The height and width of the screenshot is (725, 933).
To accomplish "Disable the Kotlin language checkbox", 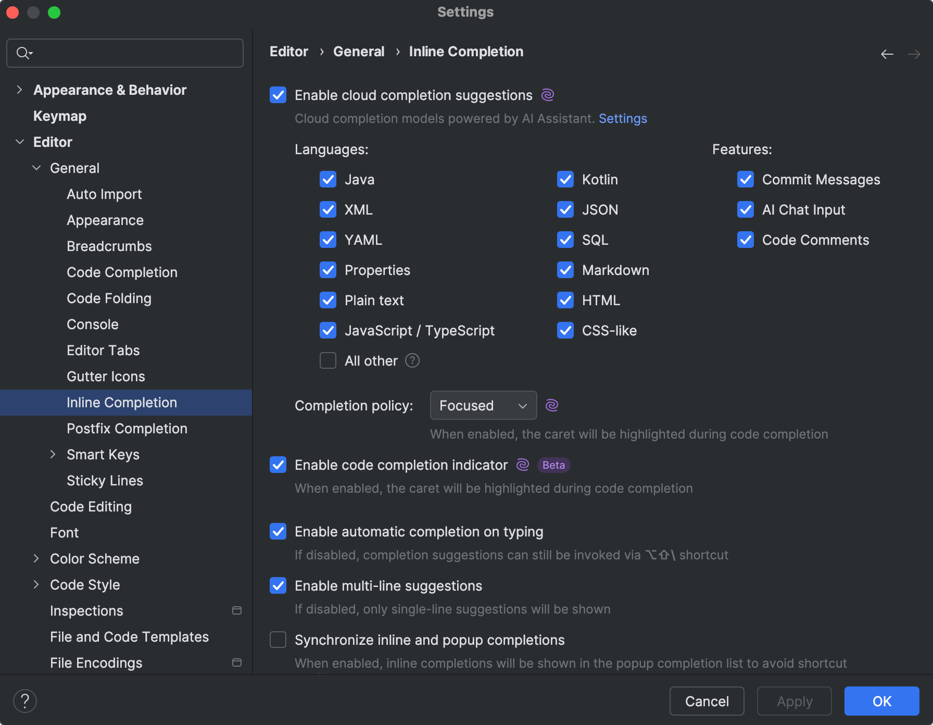I will click(x=565, y=179).
